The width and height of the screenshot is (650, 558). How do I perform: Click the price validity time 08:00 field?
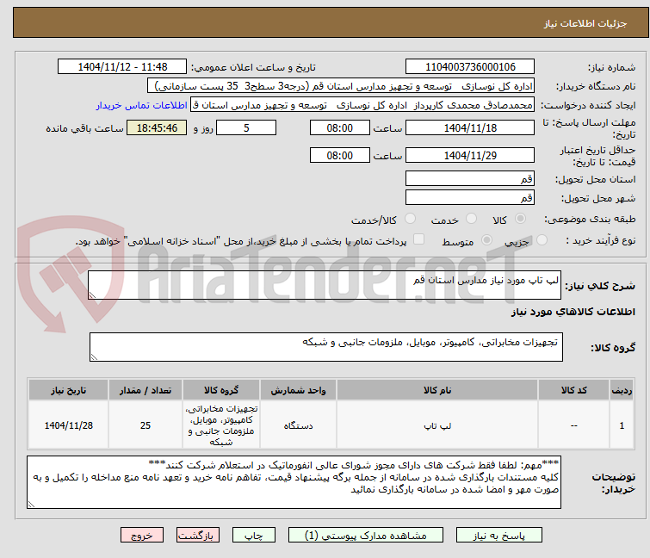[x=339, y=155]
